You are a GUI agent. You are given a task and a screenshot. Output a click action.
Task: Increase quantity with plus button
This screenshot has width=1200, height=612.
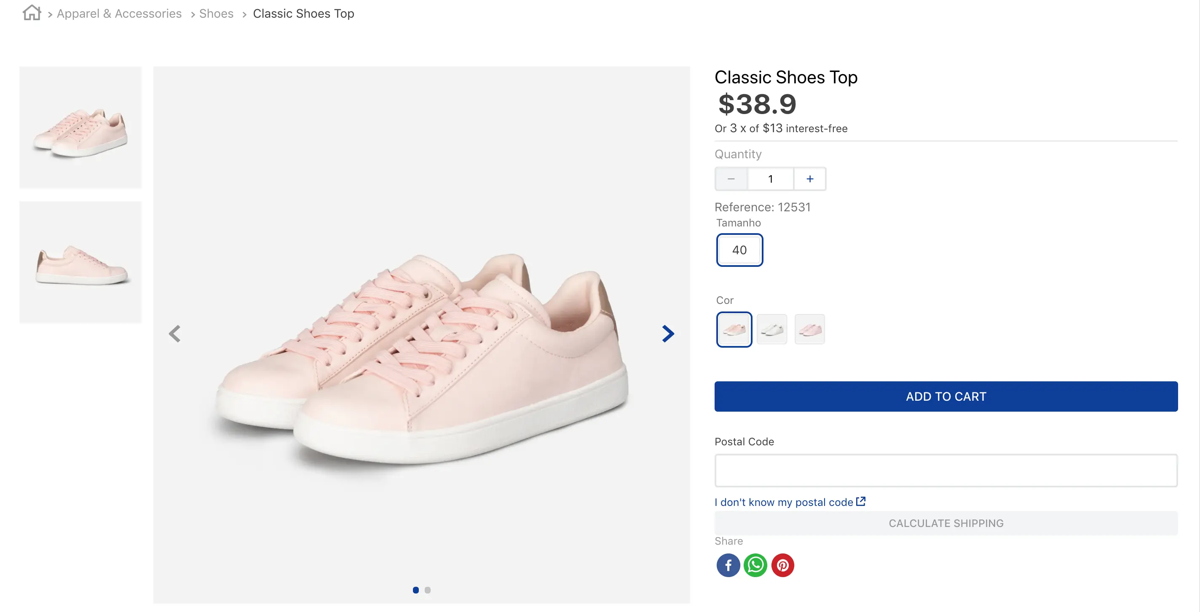point(810,179)
